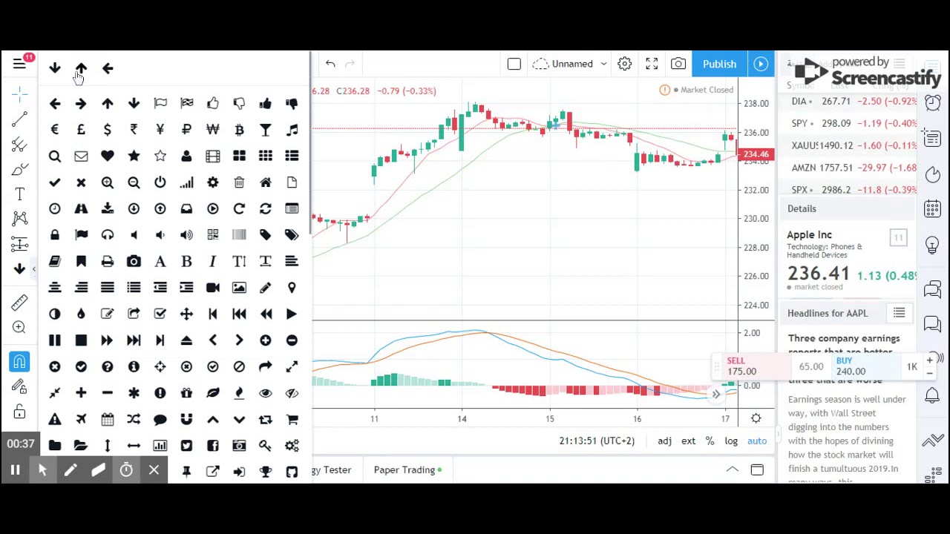Click the 1K order quantity field

[911, 366]
